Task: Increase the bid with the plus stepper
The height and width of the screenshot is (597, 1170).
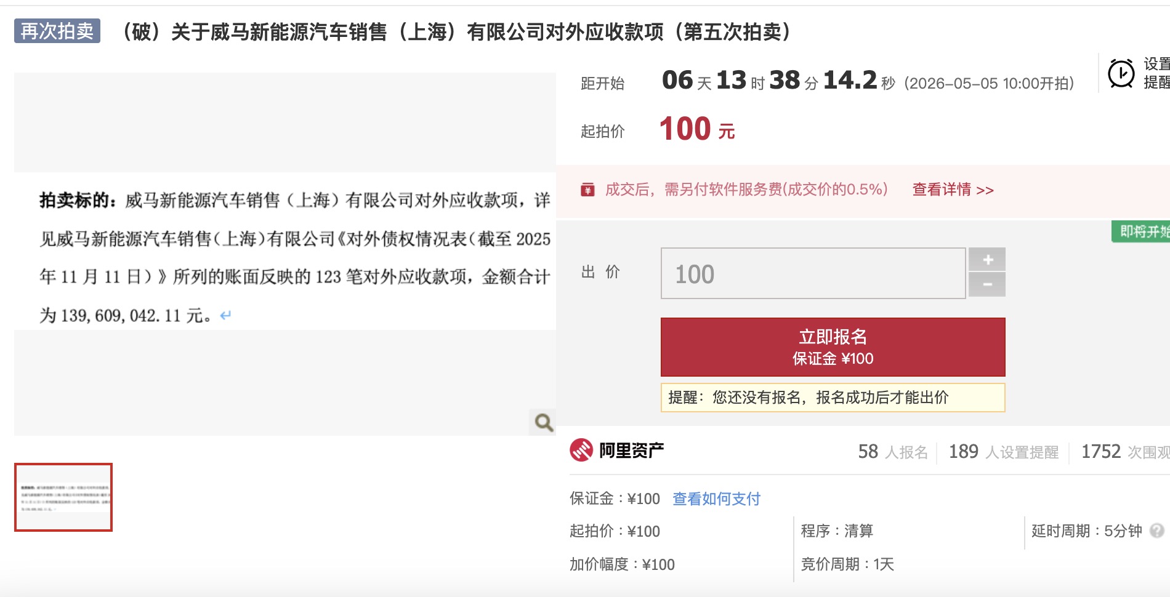Action: coord(987,259)
